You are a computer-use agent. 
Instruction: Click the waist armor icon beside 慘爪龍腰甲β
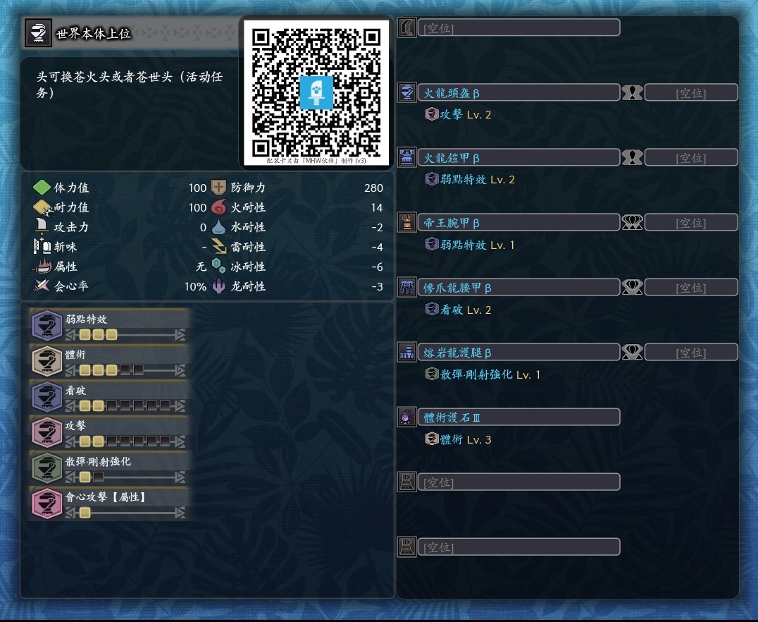(407, 287)
